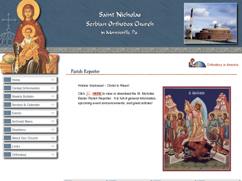
Task: Open the Contact Information page
Action: pos(30,88)
